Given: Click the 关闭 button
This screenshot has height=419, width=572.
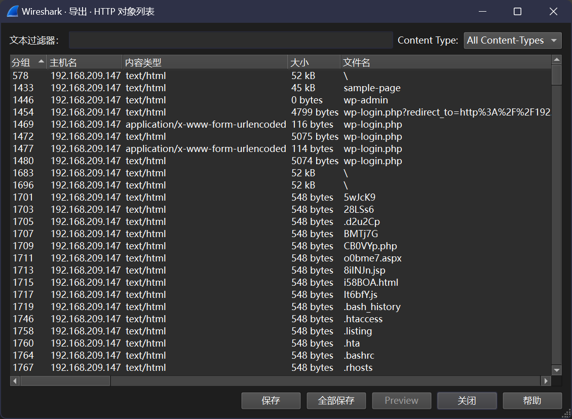Looking at the screenshot, I should (467, 401).
